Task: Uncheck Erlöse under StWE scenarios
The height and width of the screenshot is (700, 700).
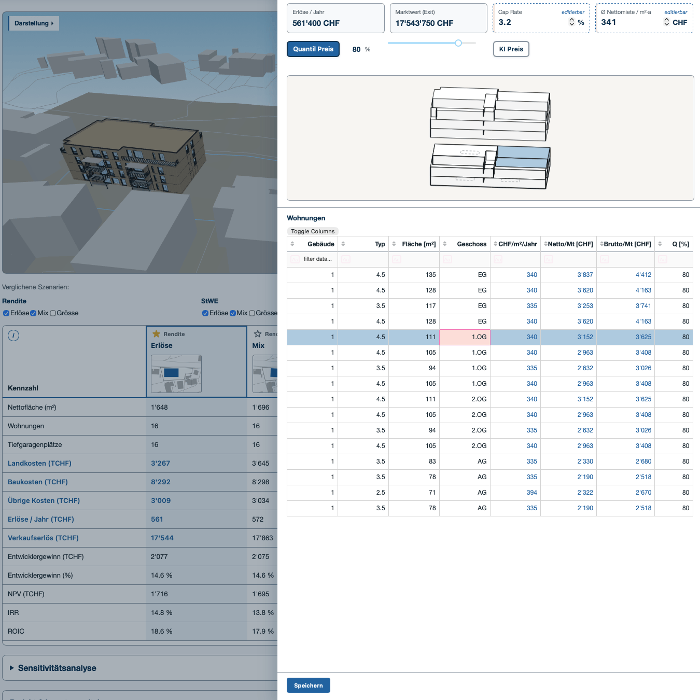Action: [205, 313]
